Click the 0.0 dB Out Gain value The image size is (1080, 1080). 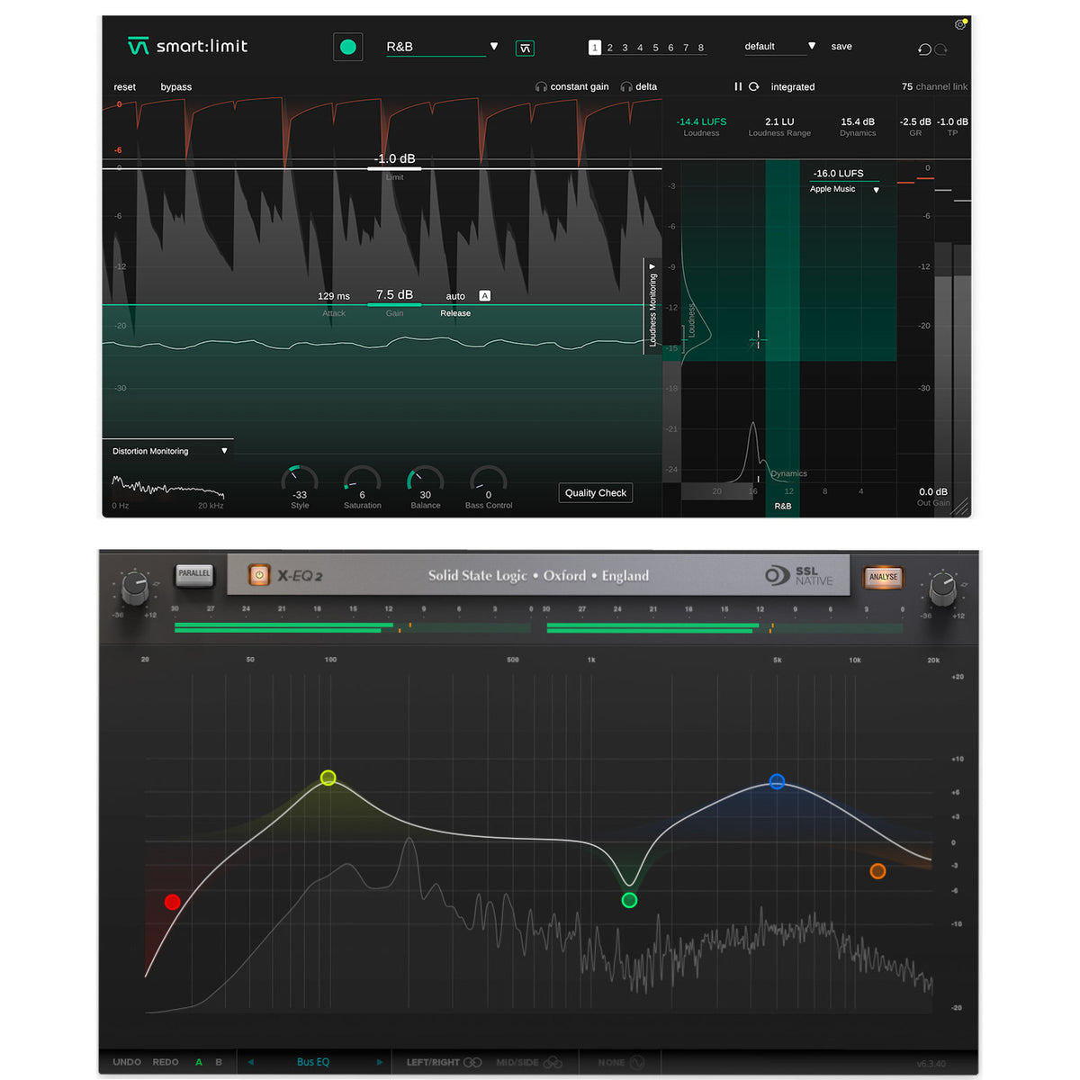pyautogui.click(x=933, y=491)
